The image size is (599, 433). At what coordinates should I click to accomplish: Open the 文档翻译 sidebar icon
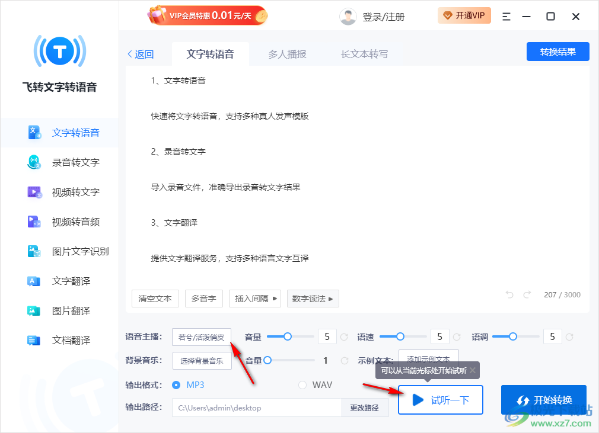pyautogui.click(x=34, y=340)
